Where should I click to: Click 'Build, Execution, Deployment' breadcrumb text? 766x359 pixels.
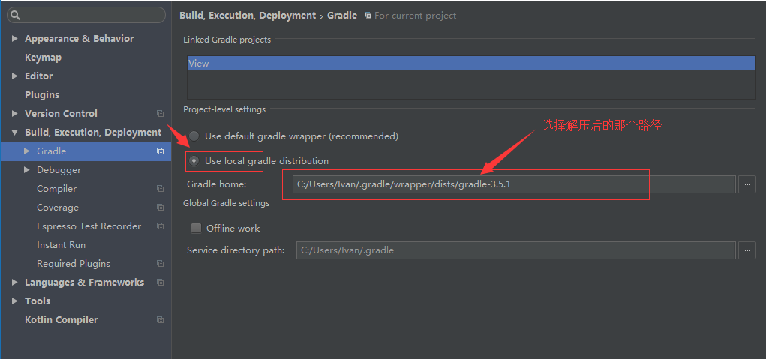point(248,16)
